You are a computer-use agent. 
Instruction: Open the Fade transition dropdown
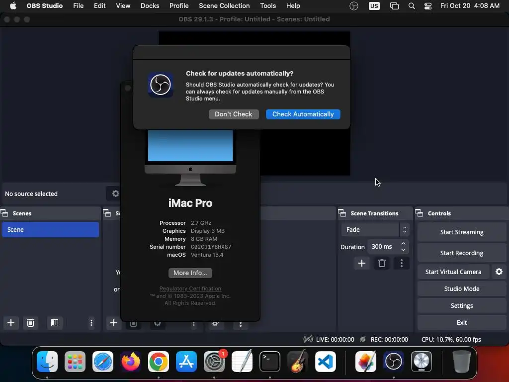pyautogui.click(x=375, y=229)
